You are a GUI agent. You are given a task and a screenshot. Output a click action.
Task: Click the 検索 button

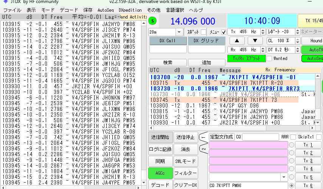click(168, 63)
